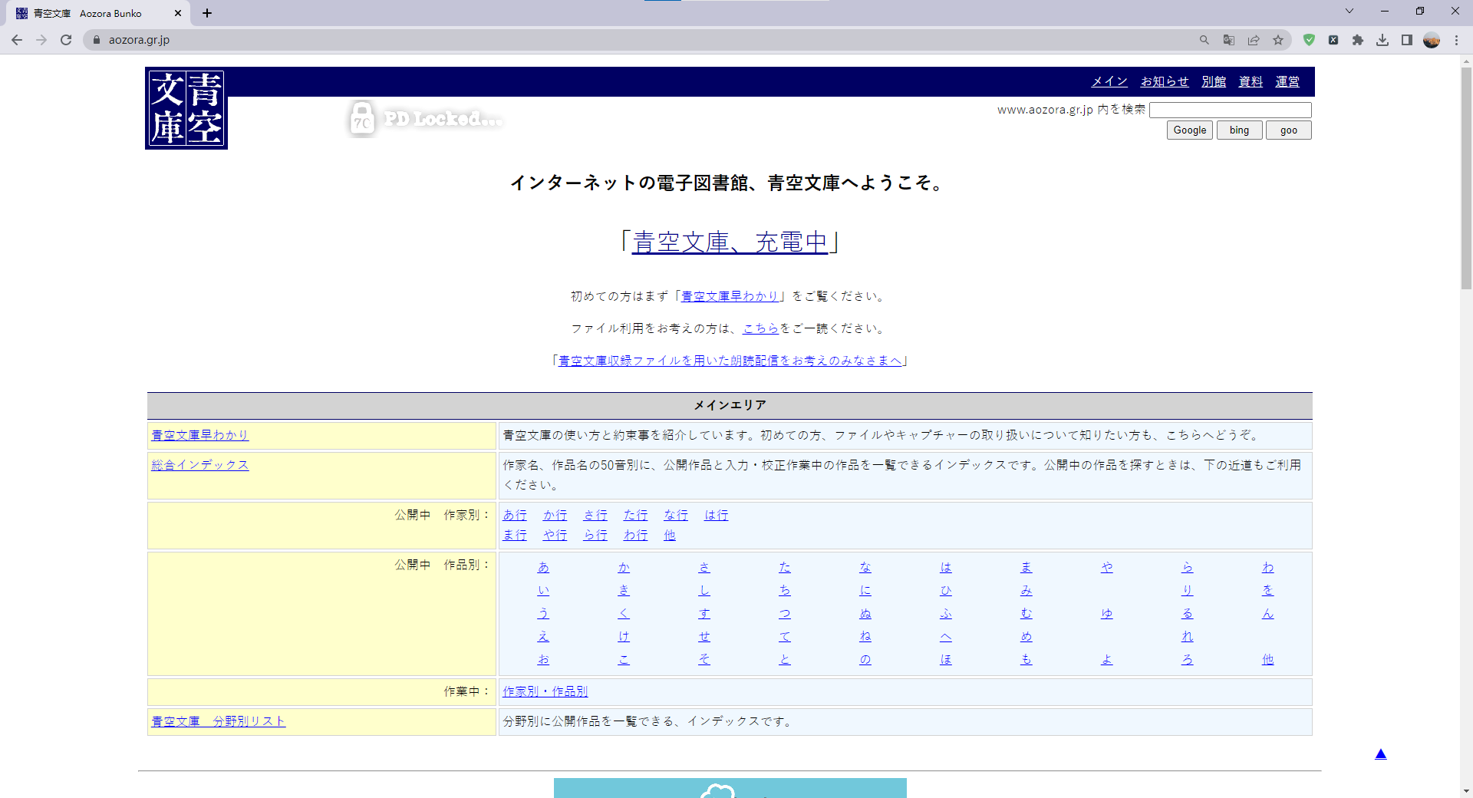1473x798 pixels.
Task: Click the padlock site info icon
Action: [x=97, y=40]
